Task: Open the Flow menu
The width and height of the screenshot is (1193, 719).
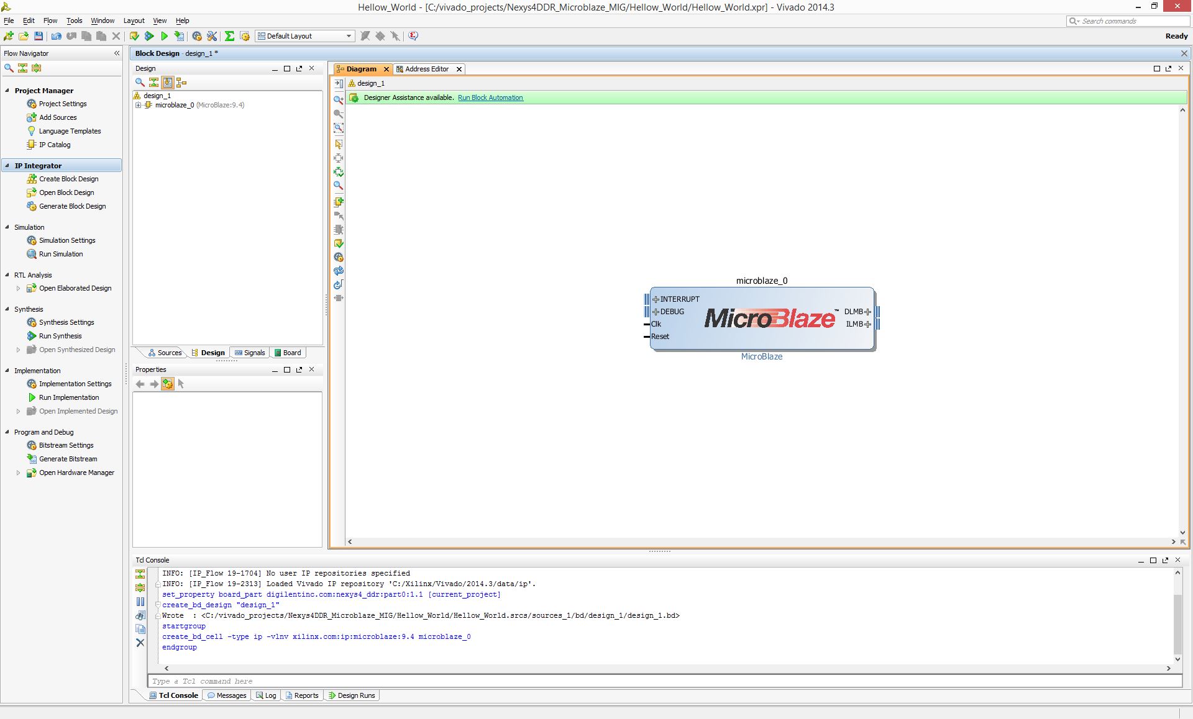Action: tap(50, 20)
